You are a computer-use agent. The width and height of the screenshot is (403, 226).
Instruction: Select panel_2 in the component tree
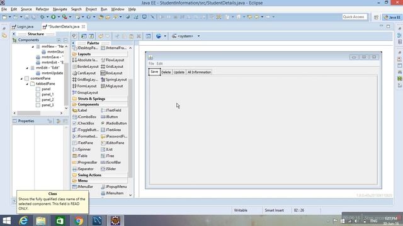[45, 100]
